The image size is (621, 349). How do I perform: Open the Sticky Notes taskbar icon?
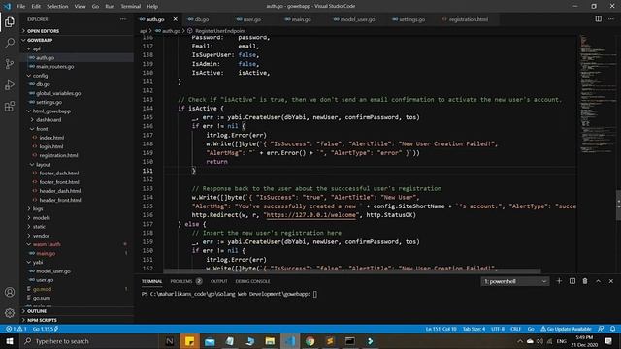[x=190, y=341]
